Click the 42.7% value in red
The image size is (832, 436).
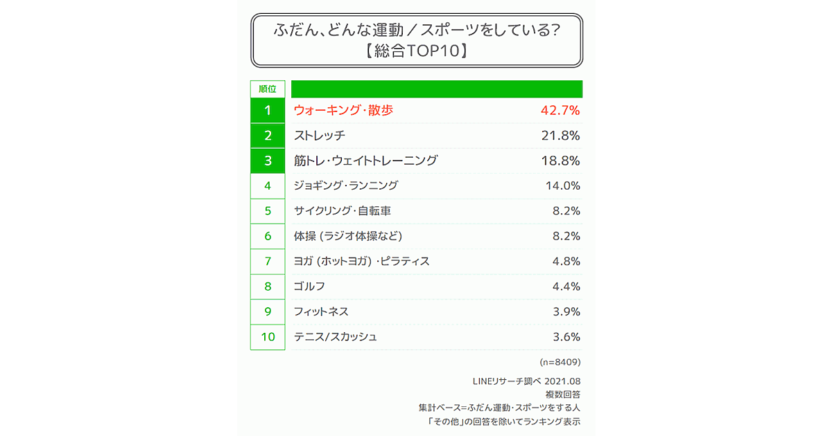tap(560, 110)
